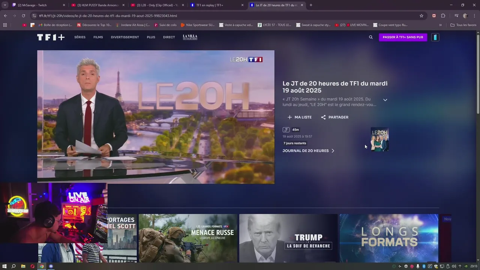The width and height of the screenshot is (480, 270).
Task: Open File Explorer from taskbar
Action: (23, 266)
